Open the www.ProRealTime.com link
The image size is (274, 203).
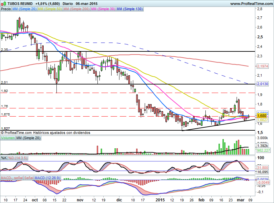tap(251, 3)
